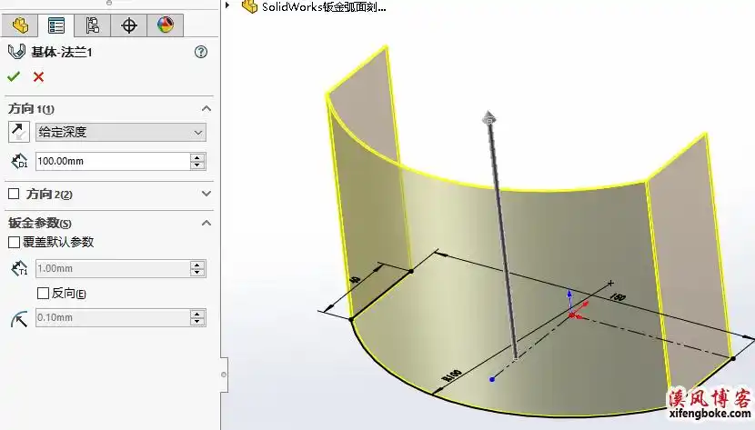This screenshot has height=430, width=755.
Task: Increase the 0.10mm bend radius
Action: (x=197, y=314)
